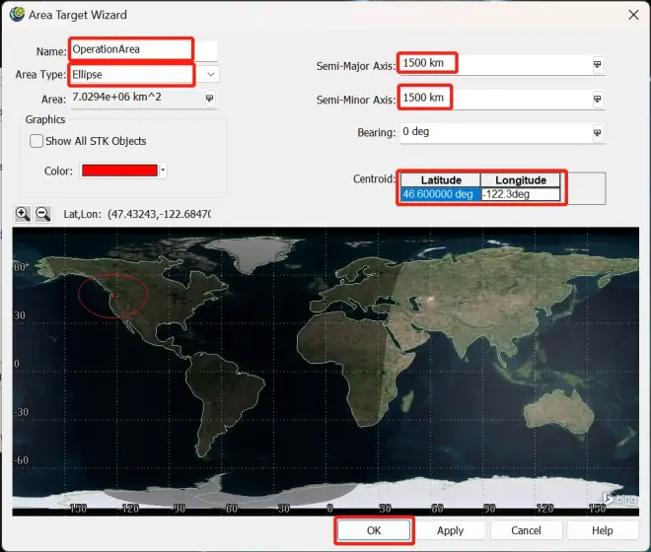651x552 pixels.
Task: Close the Area Target Wizard window
Action: point(630,15)
